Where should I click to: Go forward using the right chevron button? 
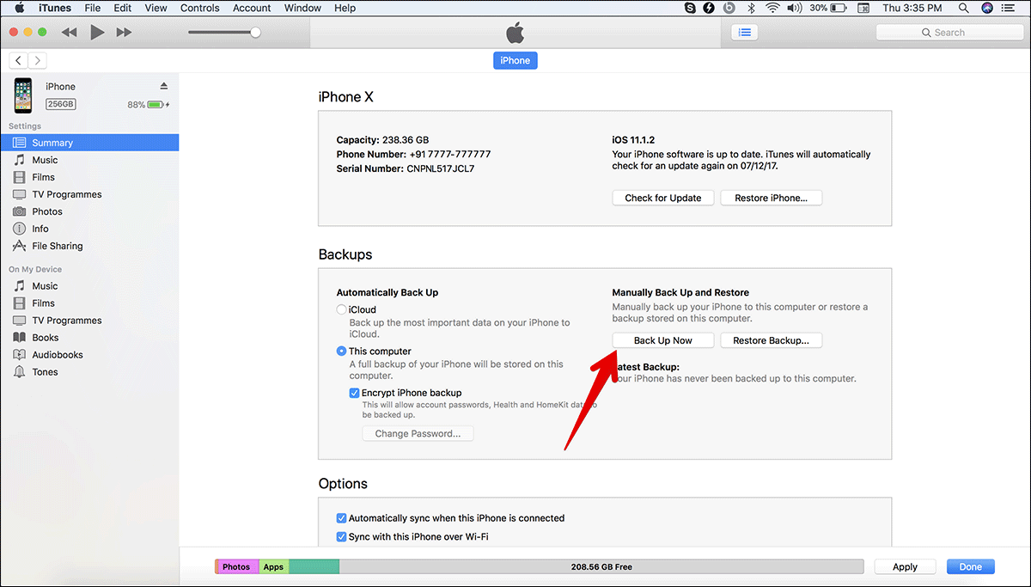pyautogui.click(x=37, y=60)
